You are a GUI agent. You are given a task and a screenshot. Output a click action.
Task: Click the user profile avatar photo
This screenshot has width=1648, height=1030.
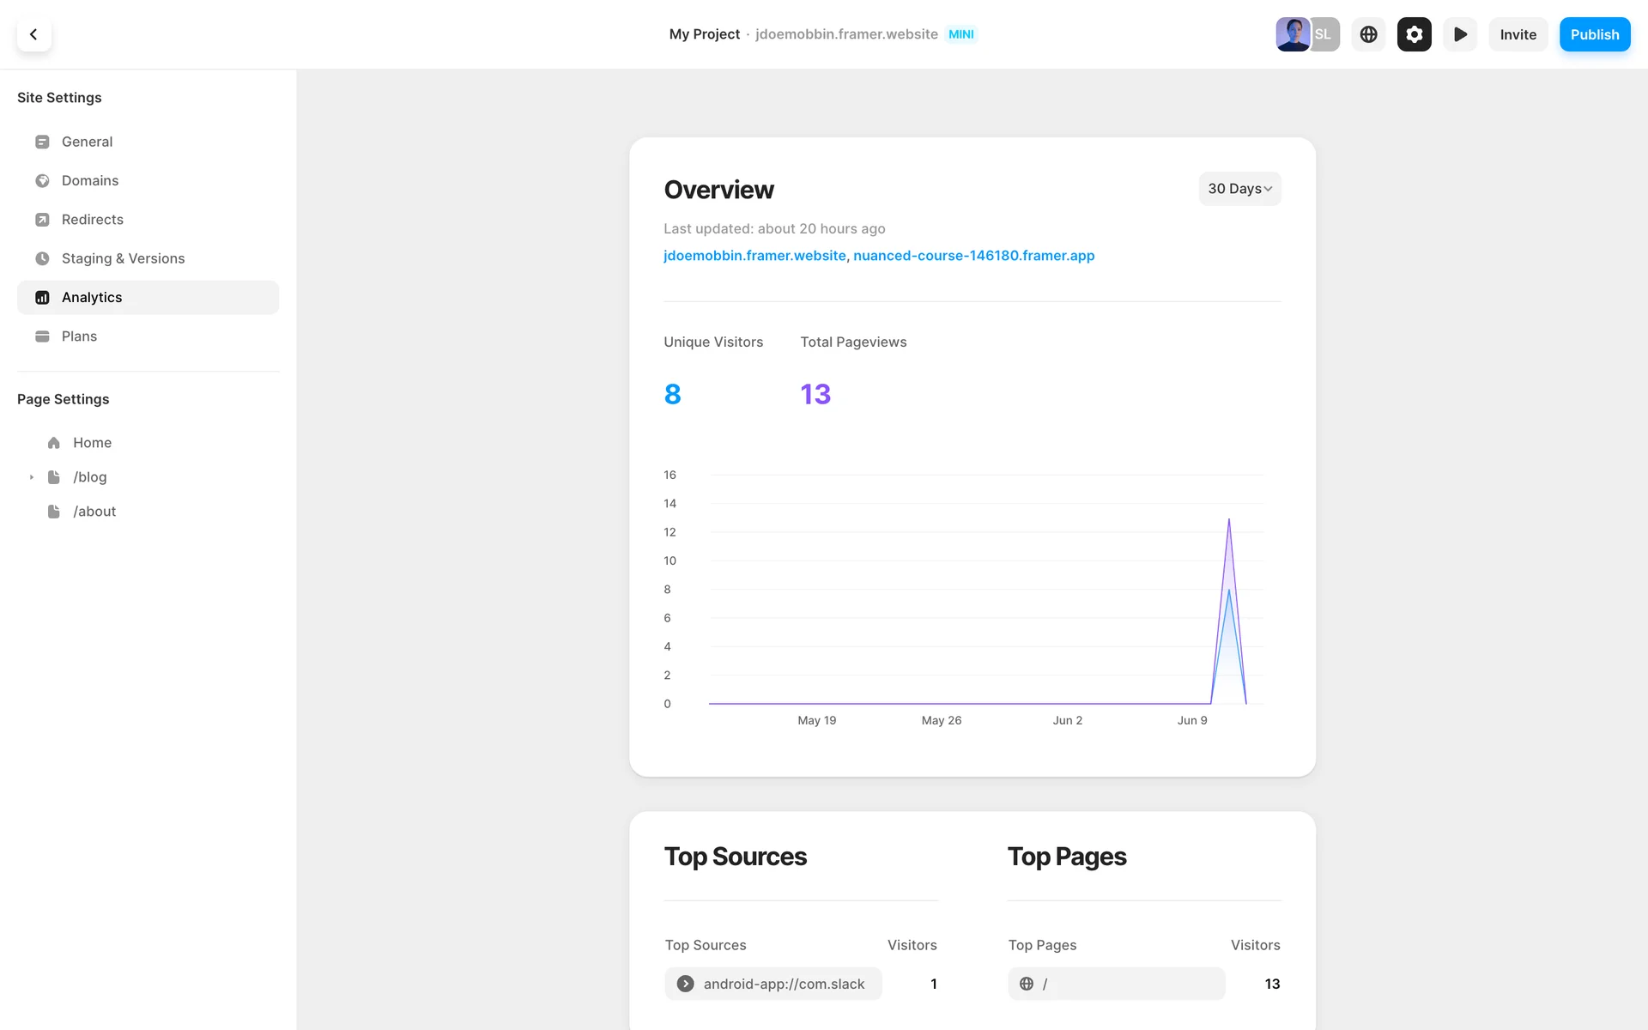pyautogui.click(x=1292, y=34)
